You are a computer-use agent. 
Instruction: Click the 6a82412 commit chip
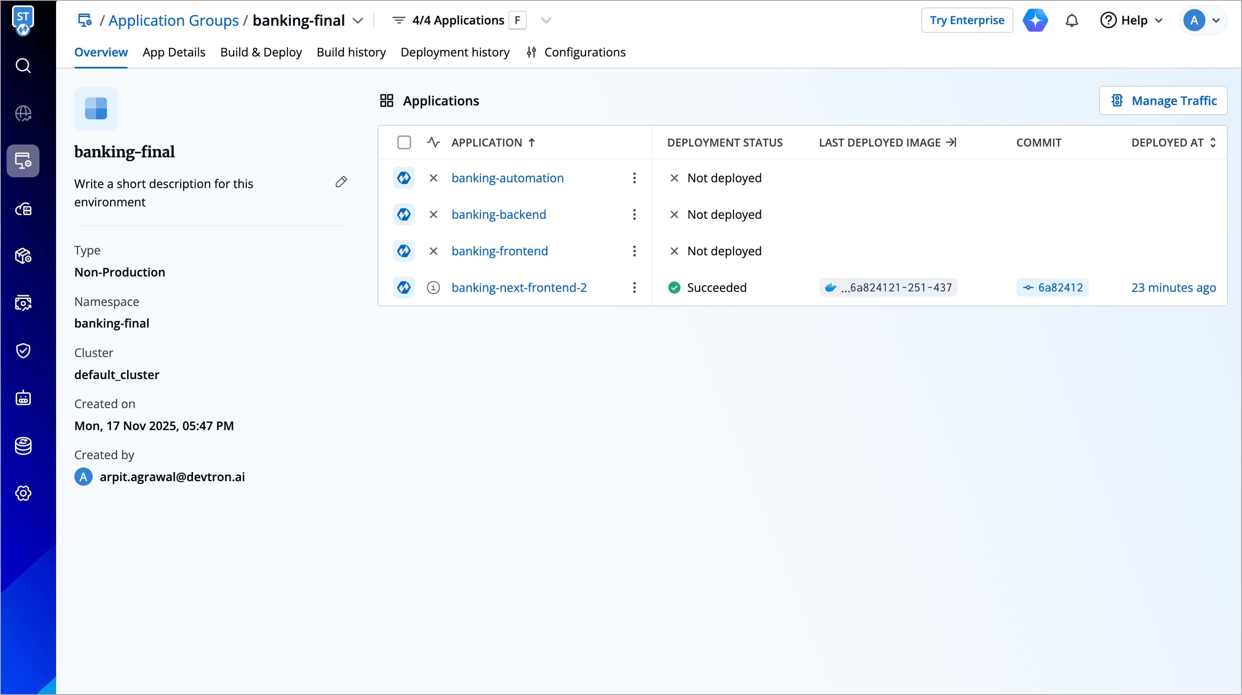1052,288
